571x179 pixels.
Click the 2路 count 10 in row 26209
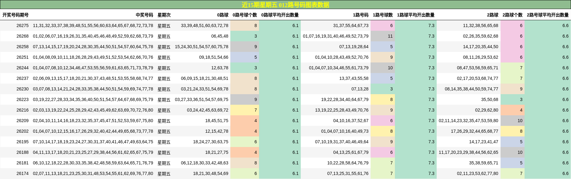512,121
